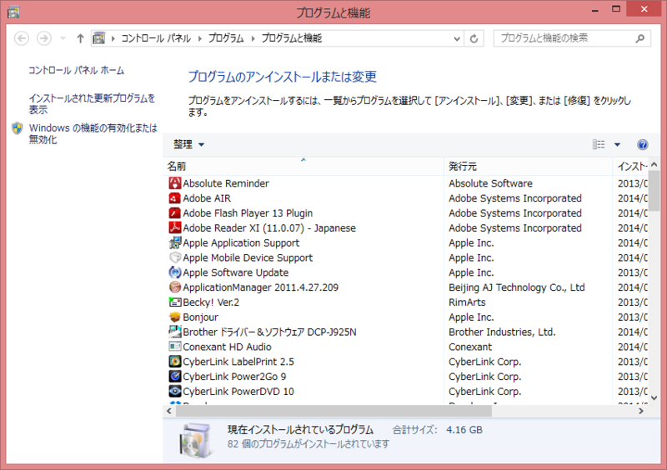Expand the view options dropdown arrow

coord(617,145)
